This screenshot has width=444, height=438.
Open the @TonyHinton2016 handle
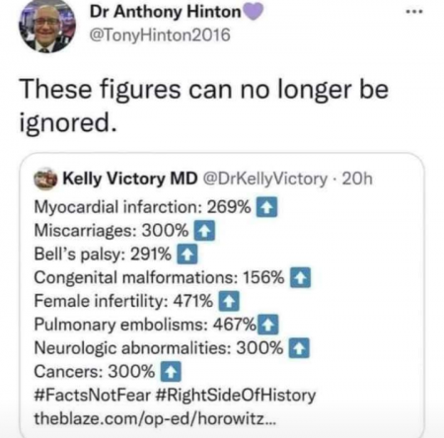pyautogui.click(x=160, y=35)
